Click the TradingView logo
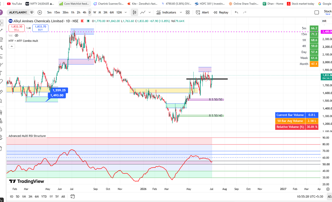Image resolution: width=332 pixels, height=202 pixels. 27,181
